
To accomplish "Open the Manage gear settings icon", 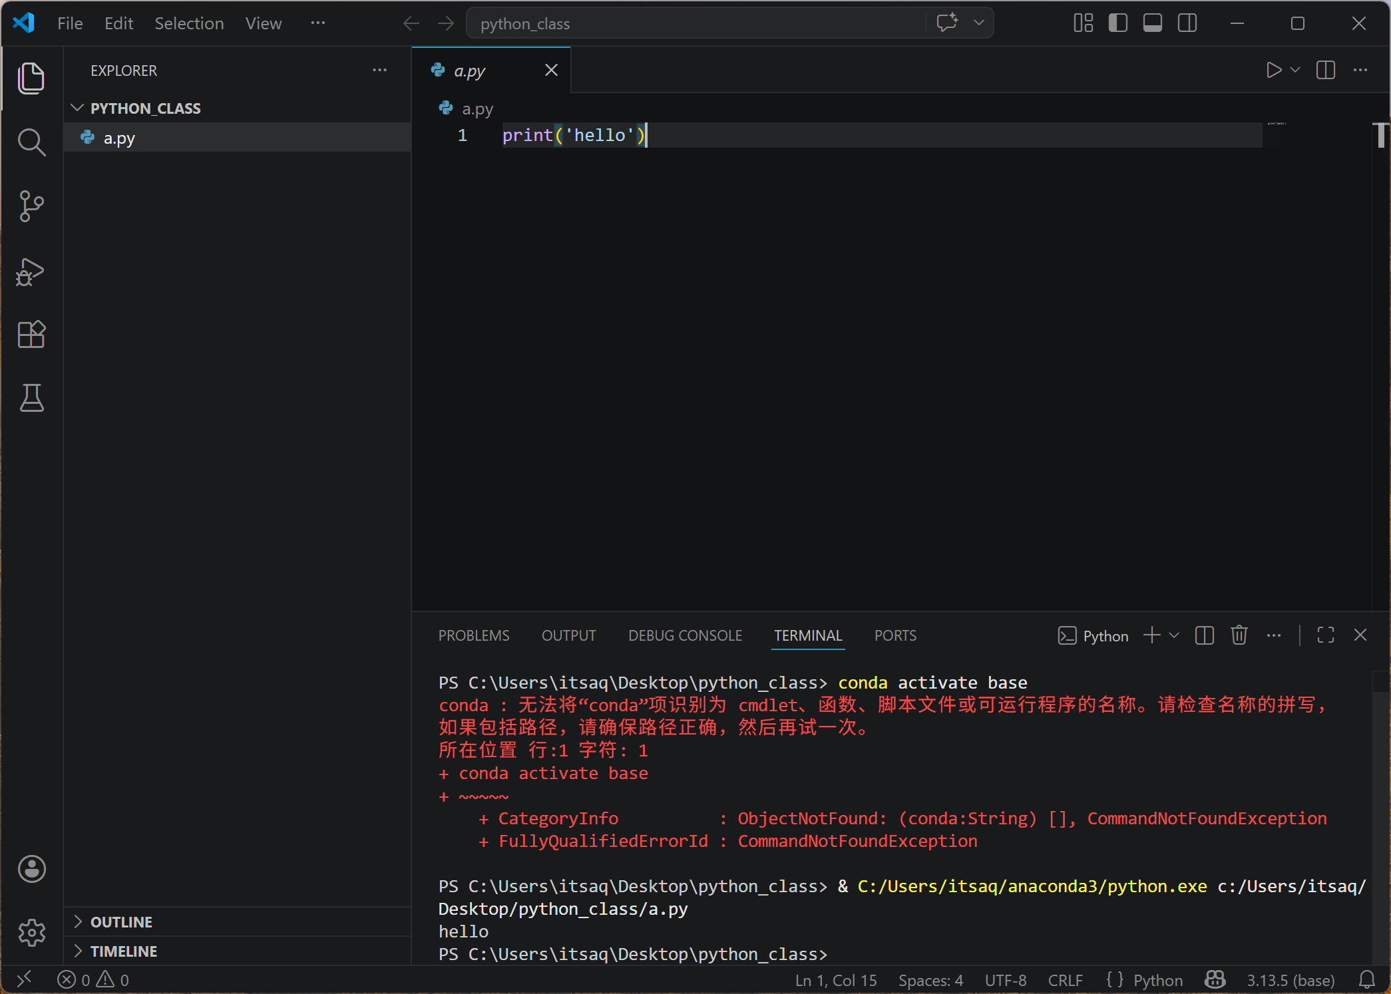I will (x=31, y=933).
